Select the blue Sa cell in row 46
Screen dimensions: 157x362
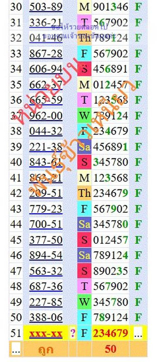[x=84, y=255]
